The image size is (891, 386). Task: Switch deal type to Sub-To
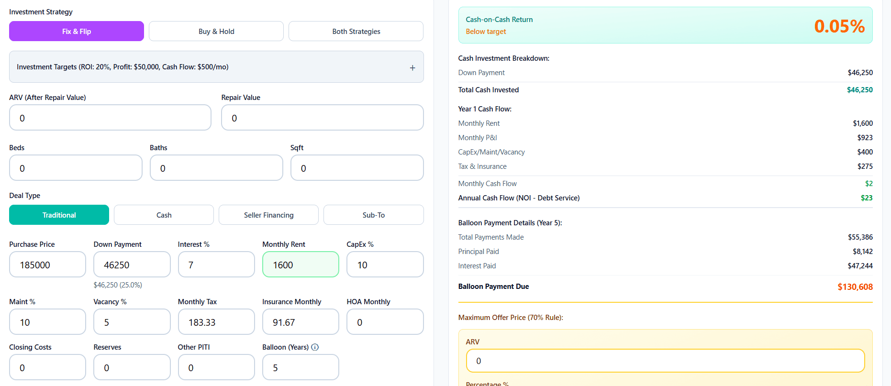point(374,215)
